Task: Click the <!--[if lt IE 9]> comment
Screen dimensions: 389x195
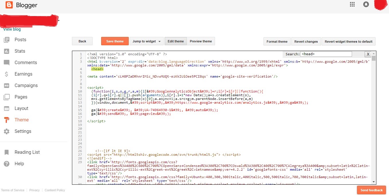Action: coord(113,151)
